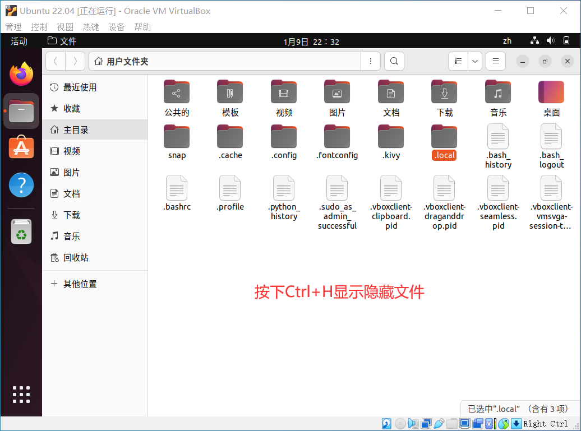Open the 文件 app menu in top bar
This screenshot has height=431, width=581.
click(x=62, y=41)
